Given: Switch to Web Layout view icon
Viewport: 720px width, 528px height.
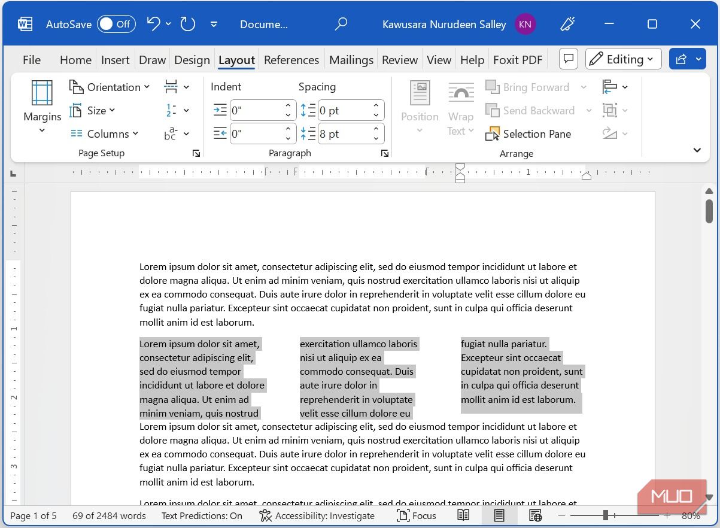Looking at the screenshot, I should click(x=535, y=515).
